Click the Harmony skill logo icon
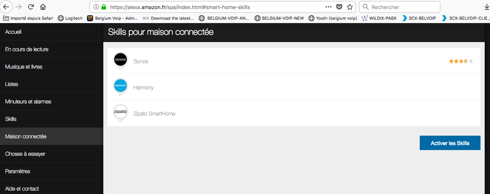 coord(121,87)
